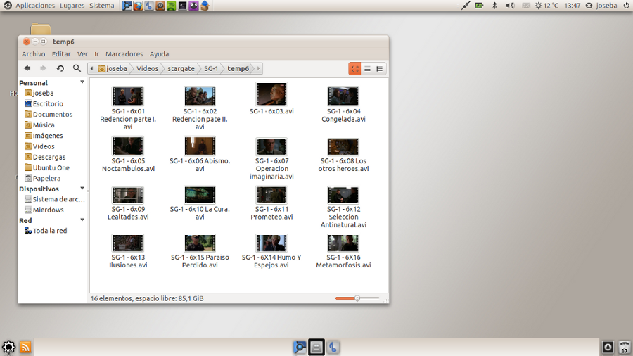Open the RSS feed icon in bottom panel

click(x=25, y=347)
